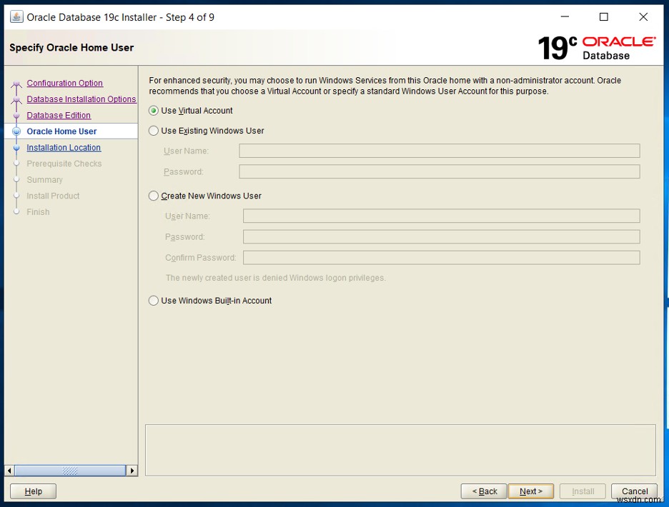
Task: Select Use Existing Windows User option
Action: 153,131
